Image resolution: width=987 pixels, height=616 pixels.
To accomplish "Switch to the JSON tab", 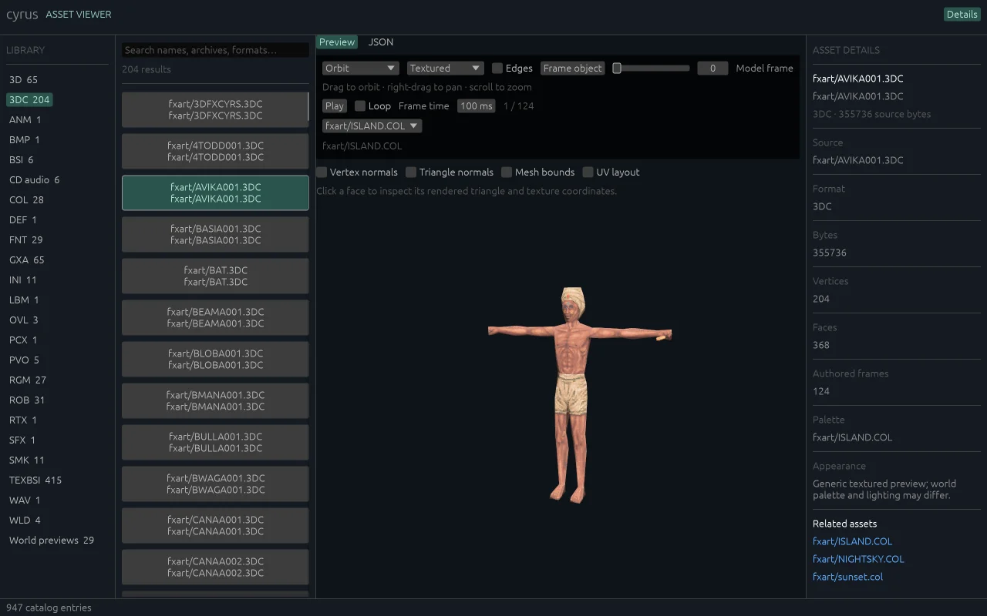I will point(381,42).
